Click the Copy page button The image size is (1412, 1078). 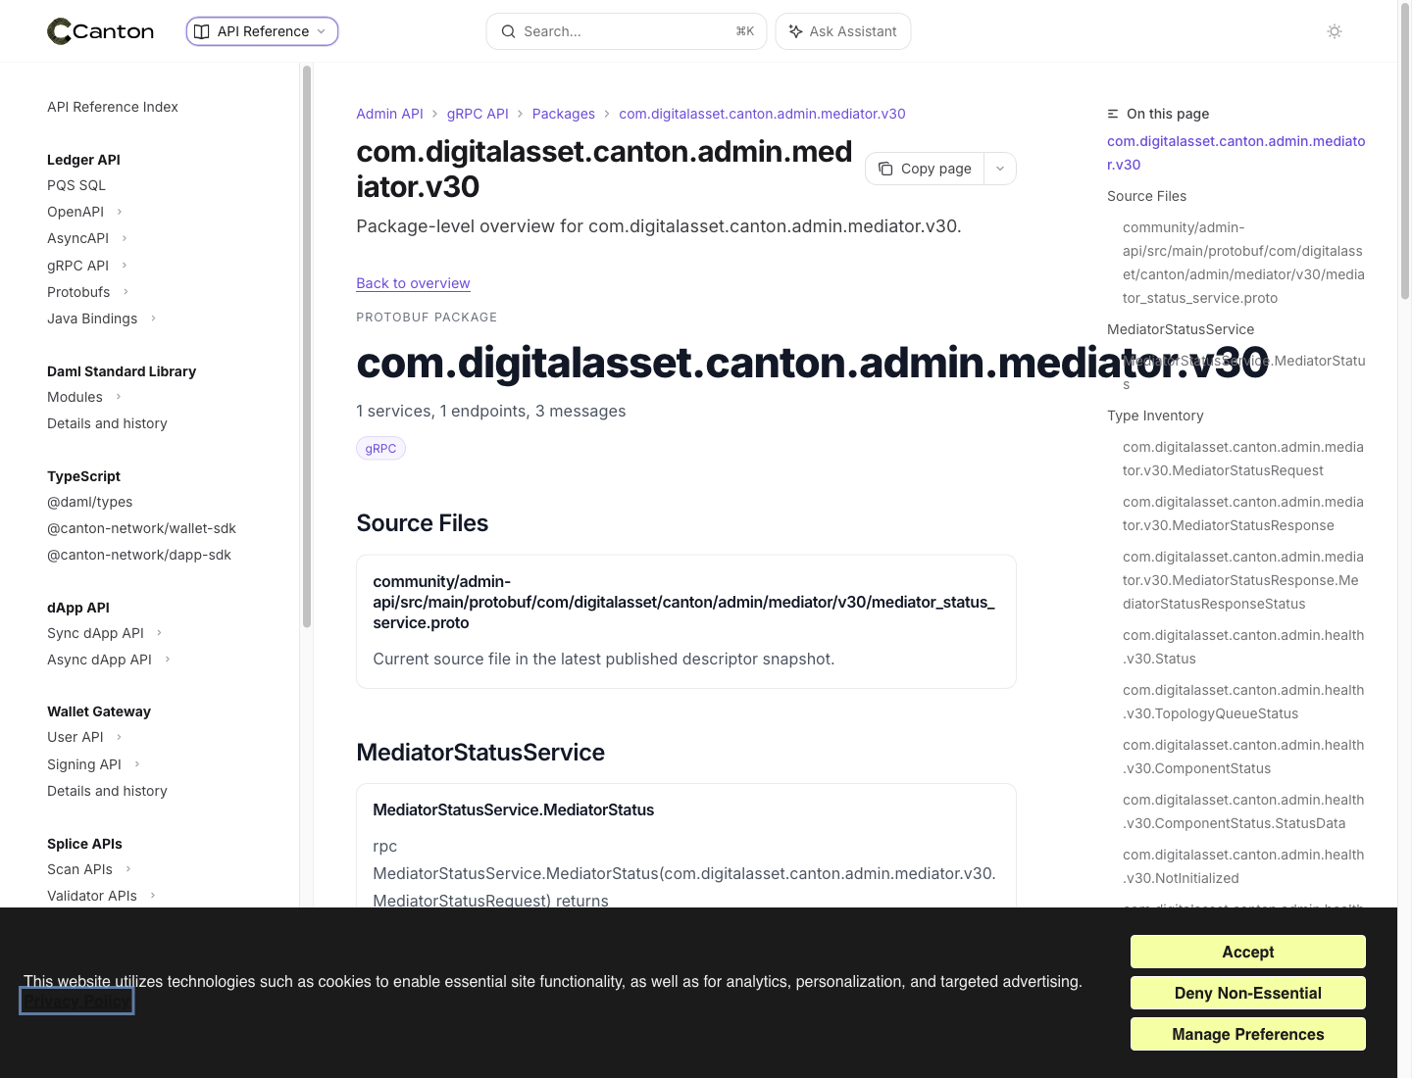(925, 169)
